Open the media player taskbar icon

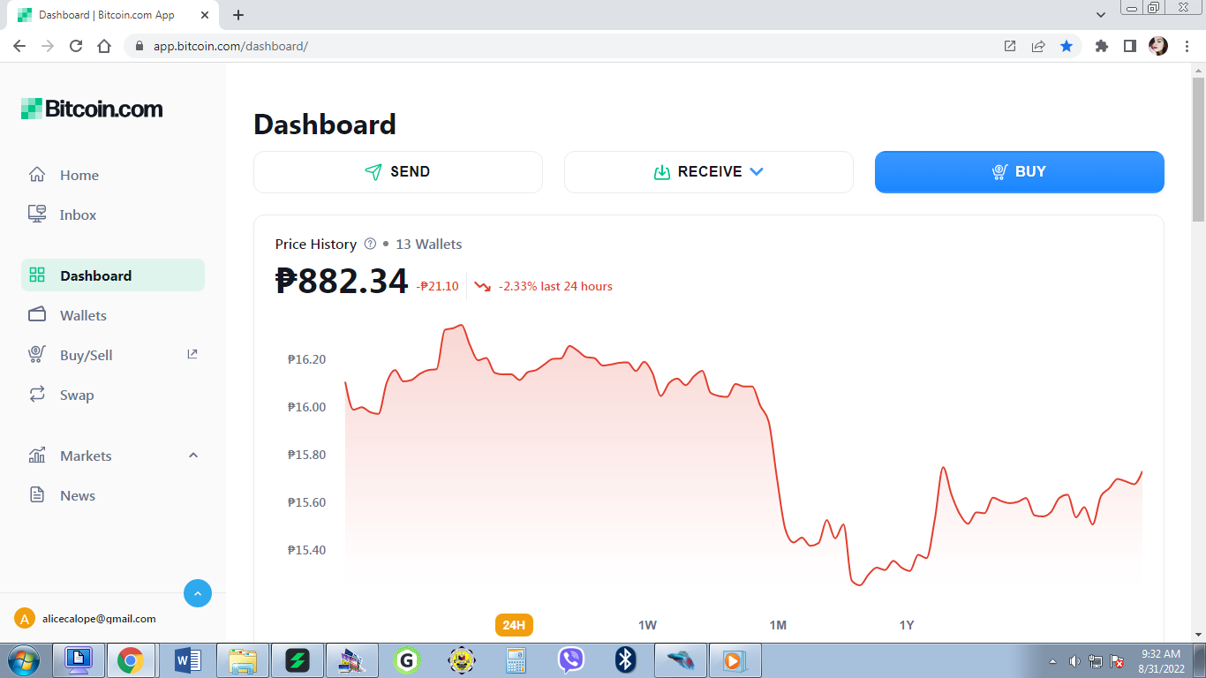(x=735, y=660)
